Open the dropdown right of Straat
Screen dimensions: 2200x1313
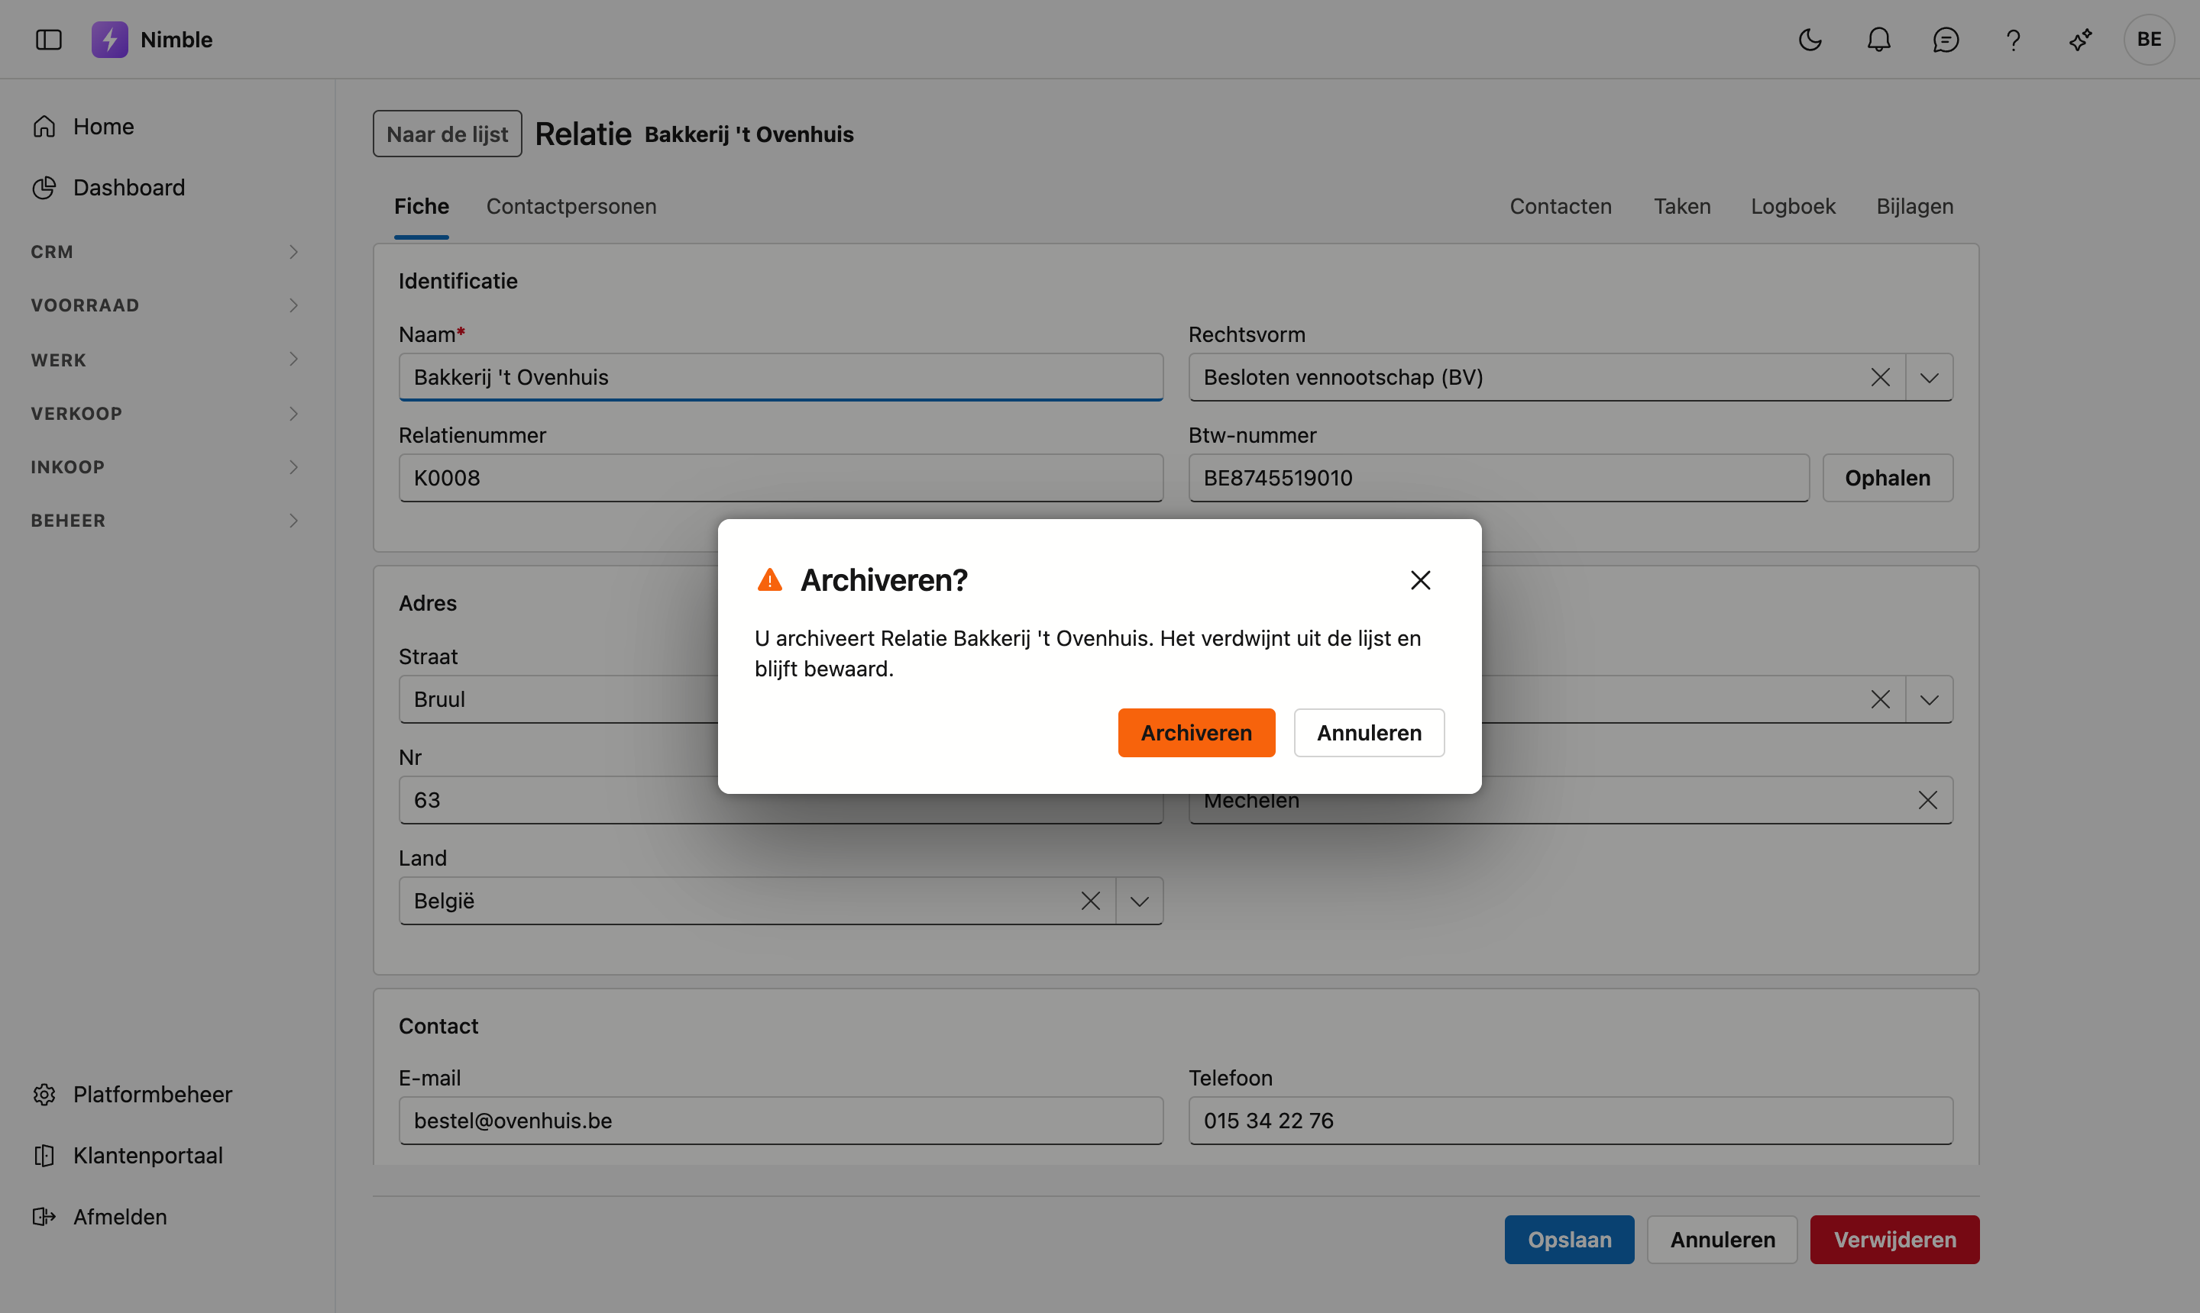pyautogui.click(x=1930, y=700)
